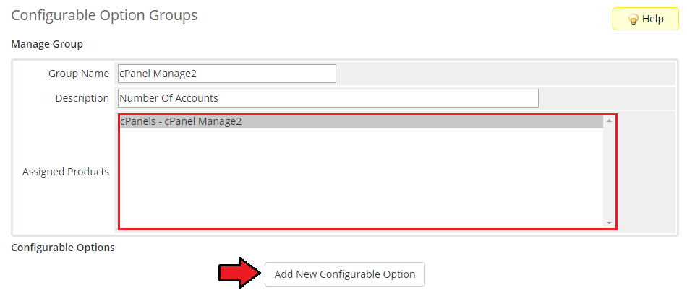Click the Assigned Products list scrollbar track

(x=609, y=172)
